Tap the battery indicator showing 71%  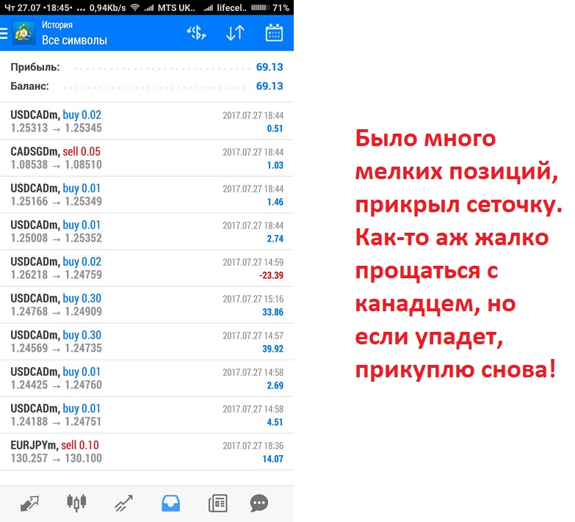(270, 7)
